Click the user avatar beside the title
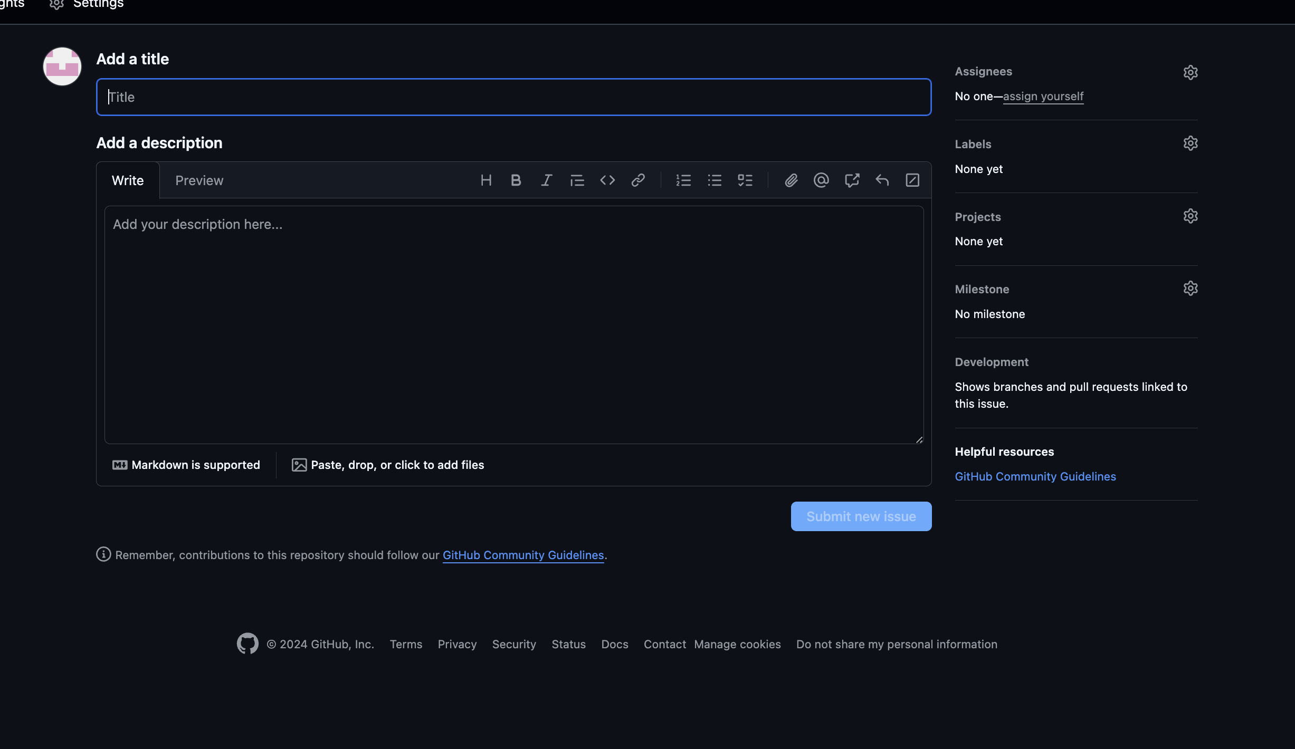The width and height of the screenshot is (1295, 749). (x=62, y=66)
